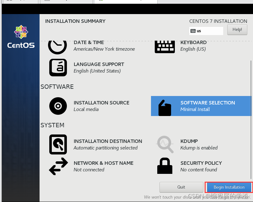Click the 'INSTALLATION DESTINATION' label

click(108, 141)
